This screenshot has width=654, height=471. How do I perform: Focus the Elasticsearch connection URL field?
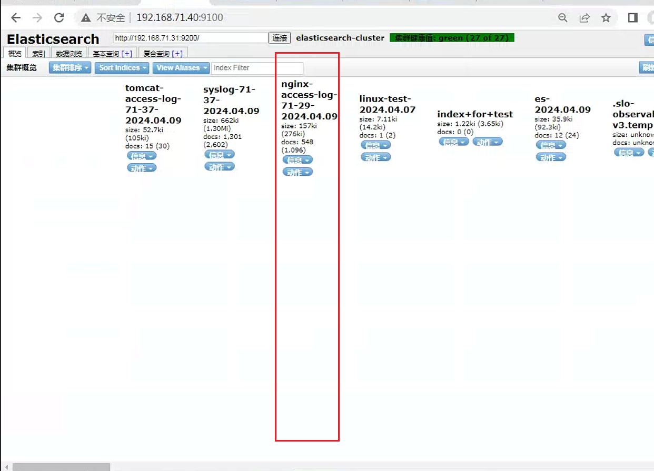pos(191,38)
